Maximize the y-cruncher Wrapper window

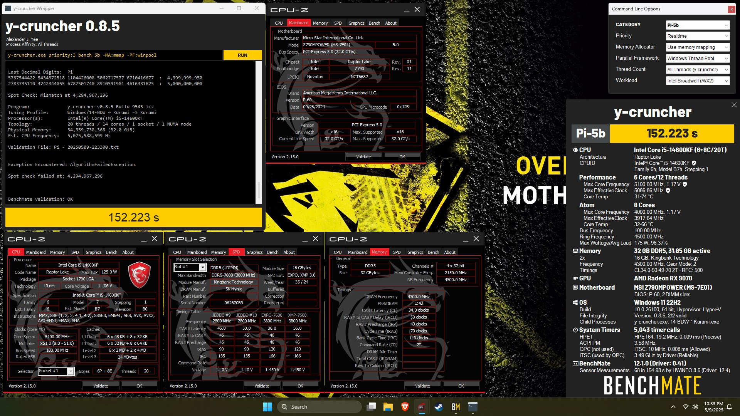(x=239, y=8)
